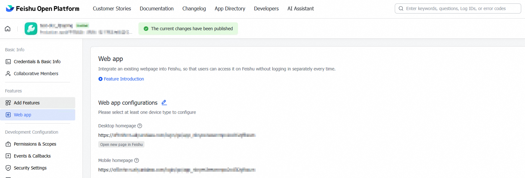The height and width of the screenshot is (178, 525).
Task: Edit Web app configurations with pencil icon
Action: [x=164, y=103]
